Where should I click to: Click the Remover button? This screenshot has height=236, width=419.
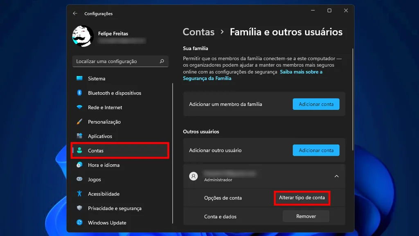click(x=306, y=216)
